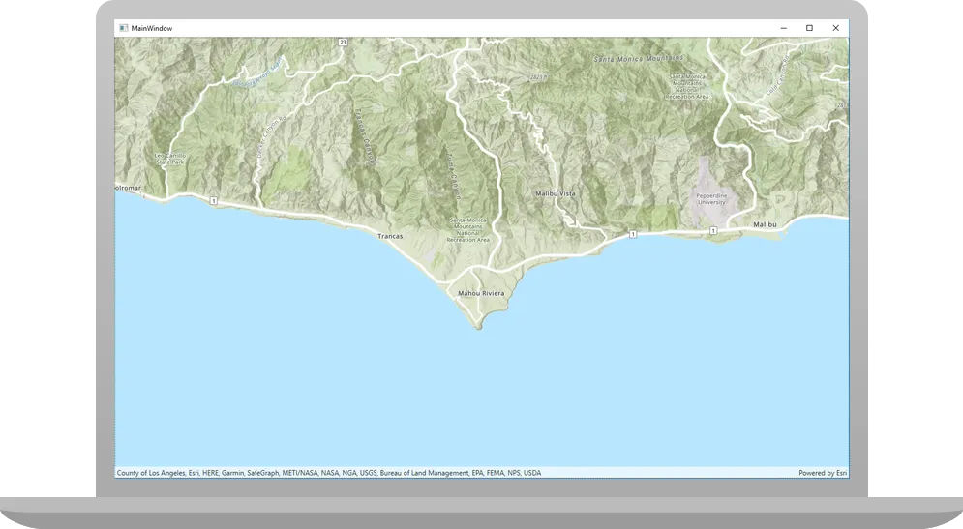Click the MainWindow app icon in title bar

(124, 28)
